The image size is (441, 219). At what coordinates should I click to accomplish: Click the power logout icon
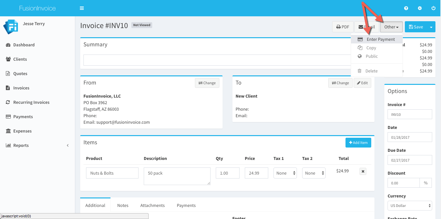433,8
